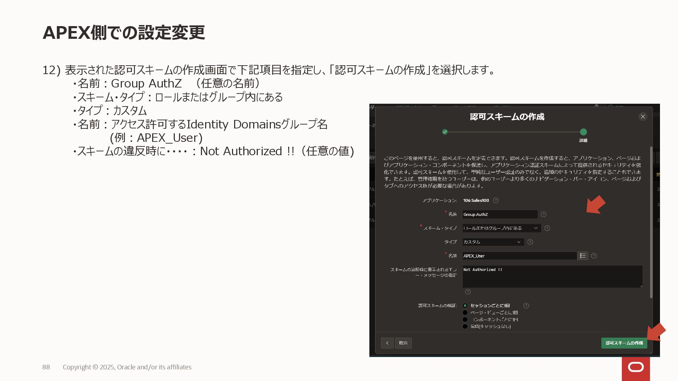Viewport: 678px width, 381px height.
Task: Select ページ・ビューごとに1回 radio option
Action: [x=465, y=313]
